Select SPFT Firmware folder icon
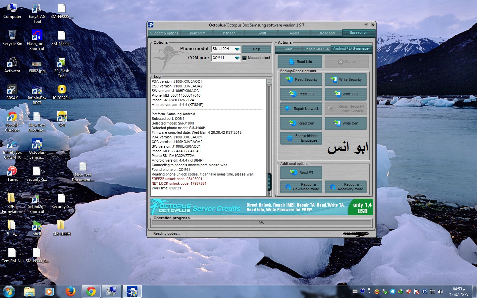The height and width of the screenshot is (298, 477). (x=12, y=203)
